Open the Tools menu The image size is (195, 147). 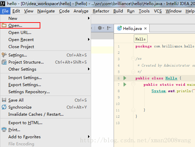click(x=144, y=11)
